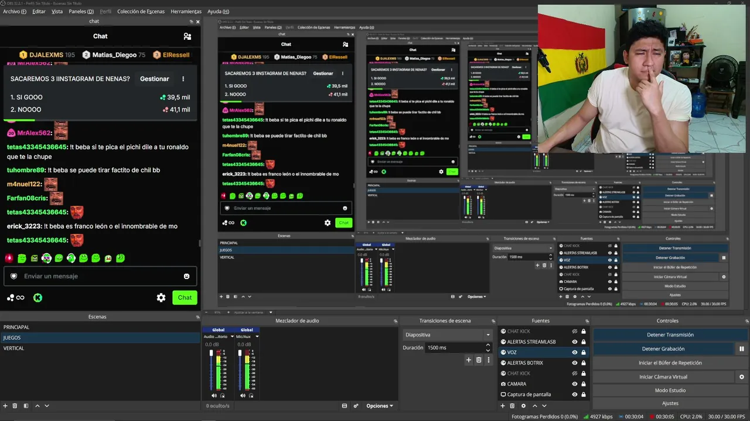750x421 pixels.
Task: Hide the VOZ source
Action: [575, 353]
